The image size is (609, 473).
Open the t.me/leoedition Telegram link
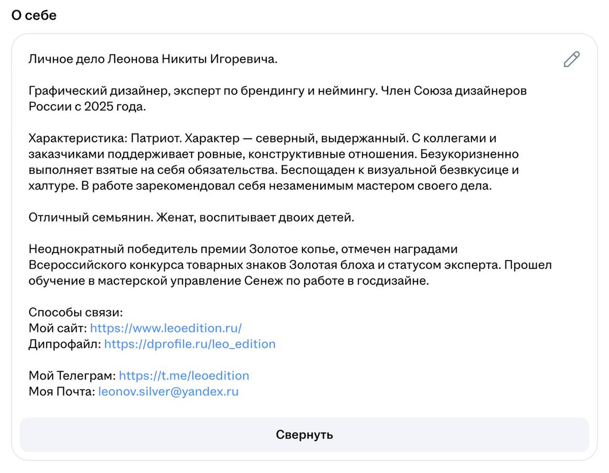[184, 376]
